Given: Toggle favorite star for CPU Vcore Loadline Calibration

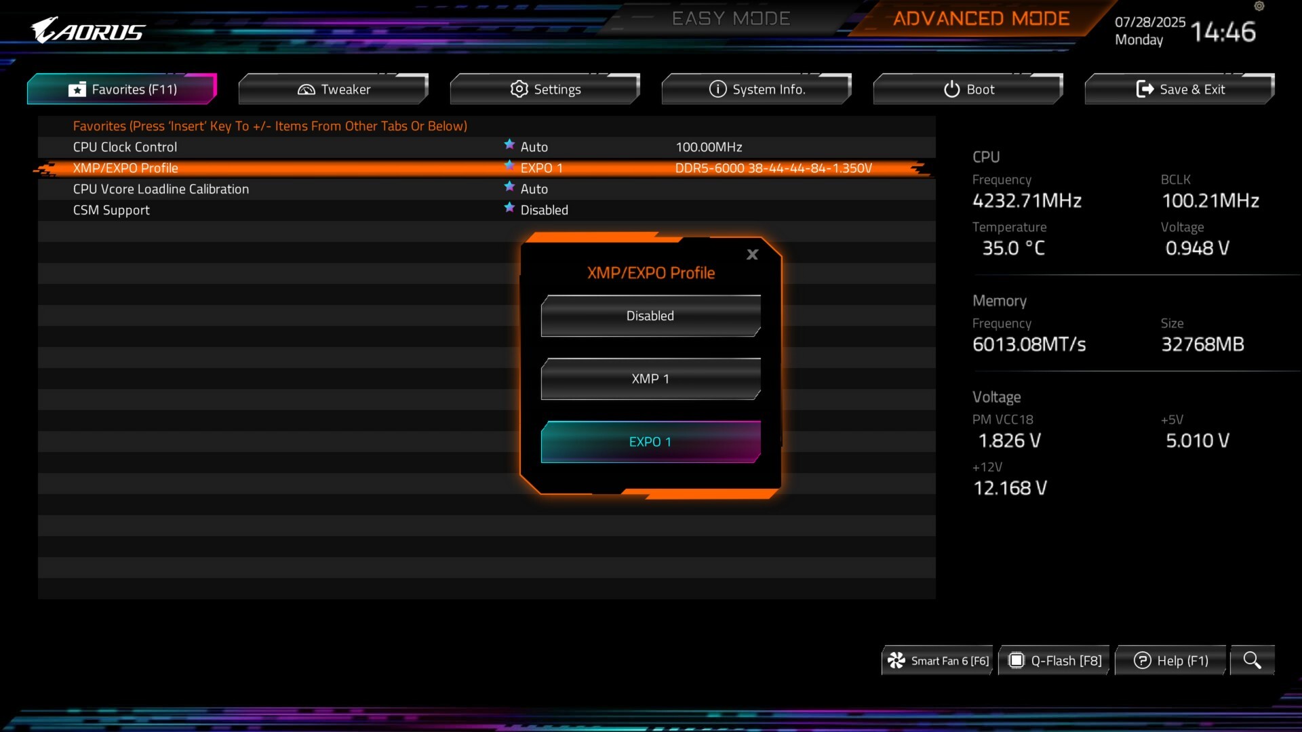Looking at the screenshot, I should click(509, 186).
